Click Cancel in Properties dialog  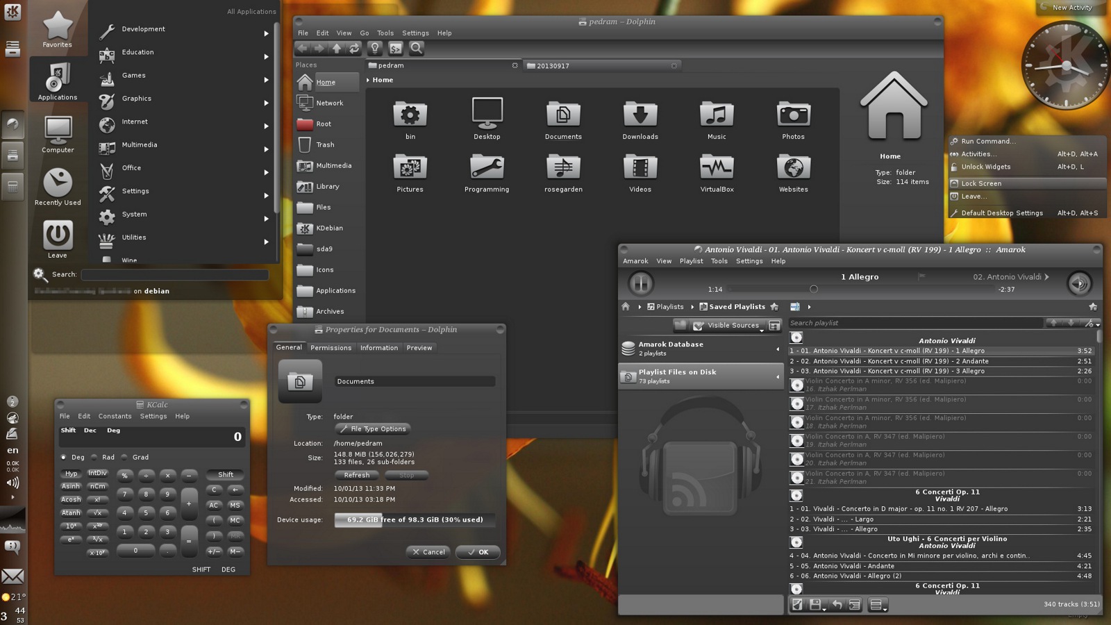point(428,553)
